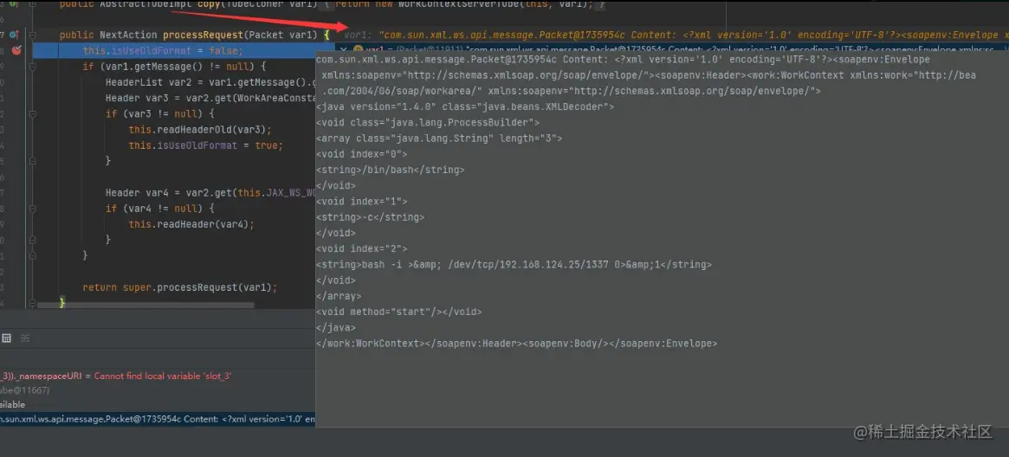Click the java.beans.XMLDecoder line in popup
This screenshot has height=457, width=1009.
point(464,106)
